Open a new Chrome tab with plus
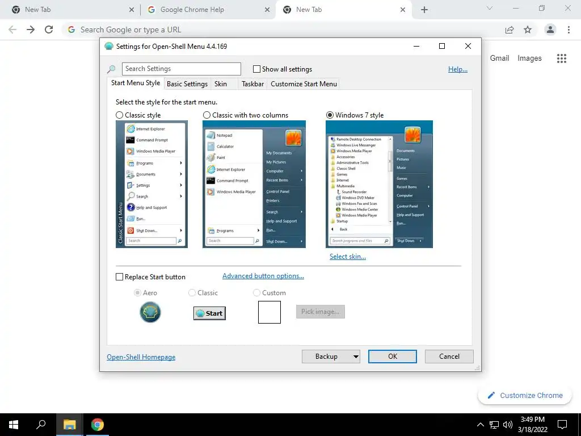 click(x=424, y=10)
